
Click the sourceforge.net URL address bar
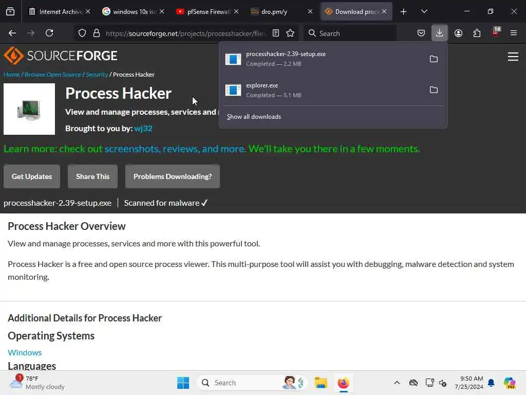pyautogui.click(x=185, y=33)
